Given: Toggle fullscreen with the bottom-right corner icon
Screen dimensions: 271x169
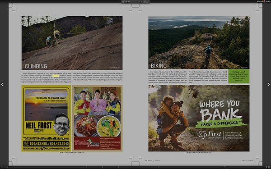Looking at the screenshot, I should tap(269, 167).
